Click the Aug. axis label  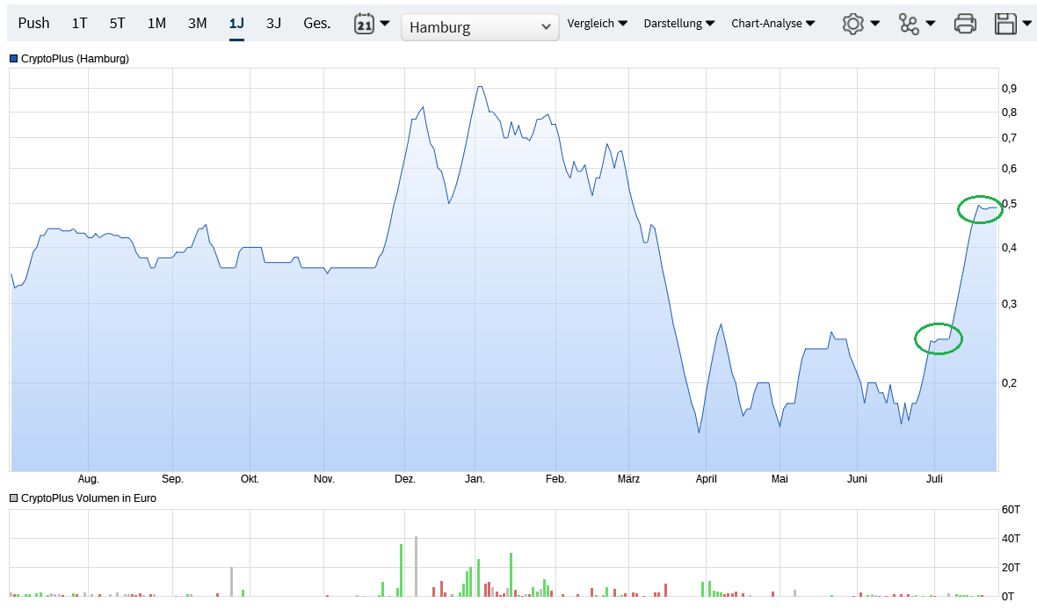pyautogui.click(x=88, y=479)
